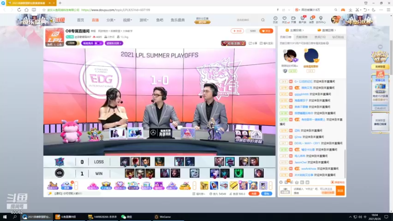Open the 直播回看 replay link

click(327, 30)
